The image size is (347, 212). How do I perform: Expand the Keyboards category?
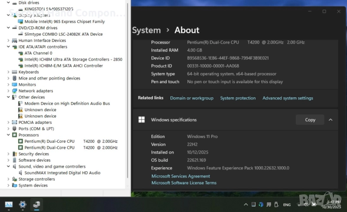tap(8, 72)
